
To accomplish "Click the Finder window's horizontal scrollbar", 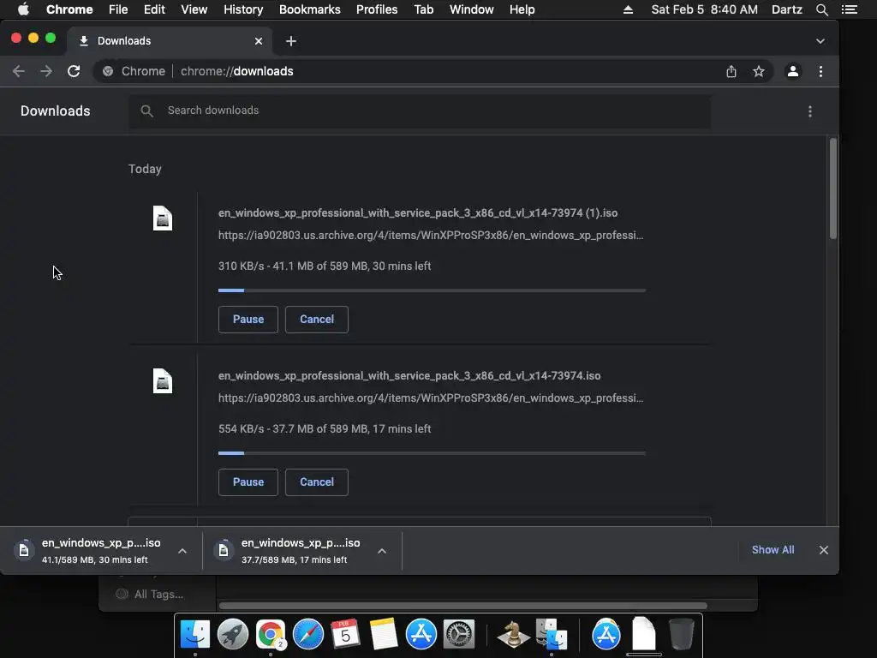I will click(x=463, y=606).
